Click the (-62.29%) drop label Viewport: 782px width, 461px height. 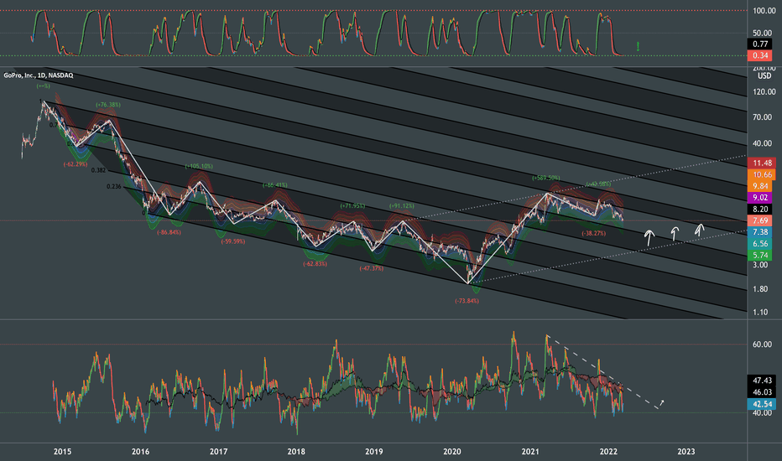point(76,164)
